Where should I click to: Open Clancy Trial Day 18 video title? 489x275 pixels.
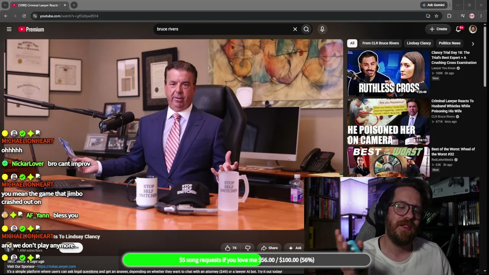[454, 58]
